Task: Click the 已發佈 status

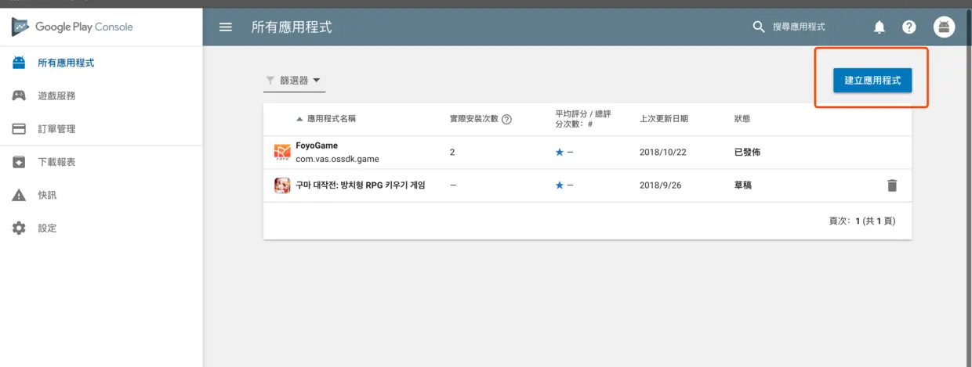Action: pyautogui.click(x=747, y=152)
